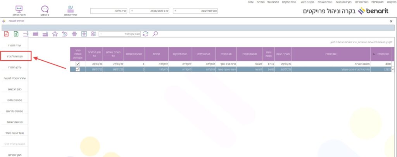Click the magnifying glass search icon

point(155,34)
